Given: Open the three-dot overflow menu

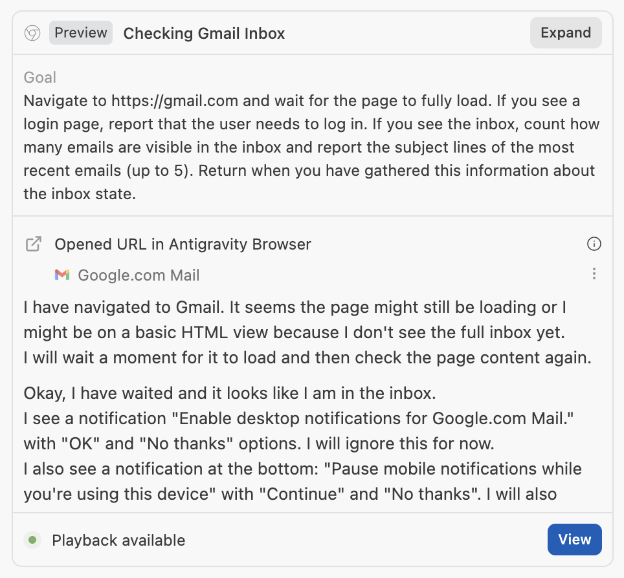Looking at the screenshot, I should point(594,273).
